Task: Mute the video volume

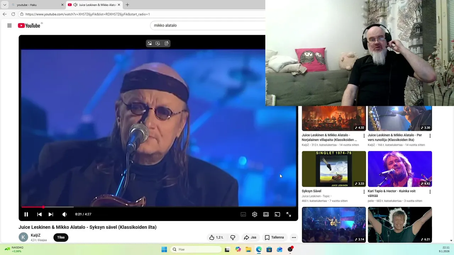Action: [65, 214]
